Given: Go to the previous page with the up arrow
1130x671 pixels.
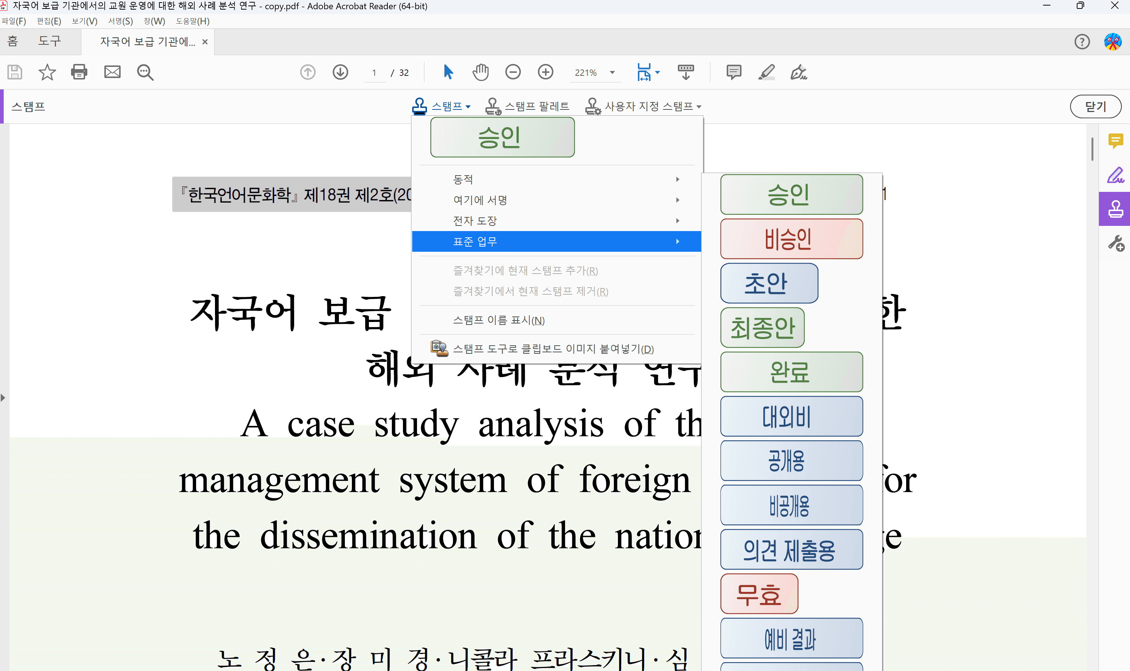Looking at the screenshot, I should [308, 72].
